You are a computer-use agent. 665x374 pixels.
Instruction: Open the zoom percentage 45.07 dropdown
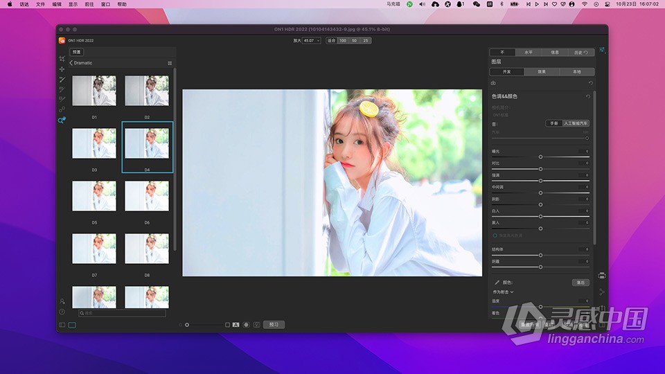click(311, 41)
